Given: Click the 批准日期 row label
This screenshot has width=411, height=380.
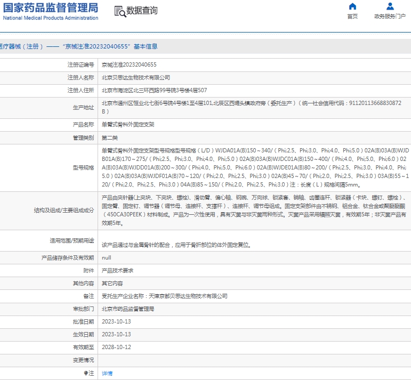Looking at the screenshot, I should [x=83, y=322].
